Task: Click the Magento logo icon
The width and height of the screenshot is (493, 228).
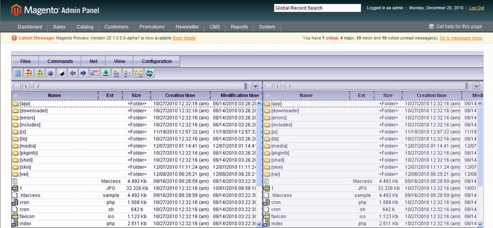Action: coord(16,10)
